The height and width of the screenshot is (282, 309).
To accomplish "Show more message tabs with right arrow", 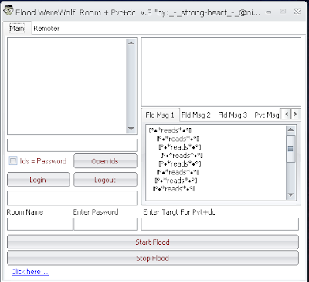I will pyautogui.click(x=295, y=114).
